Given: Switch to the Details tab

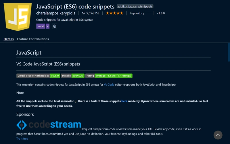Looking at the screenshot, I should (9, 39).
